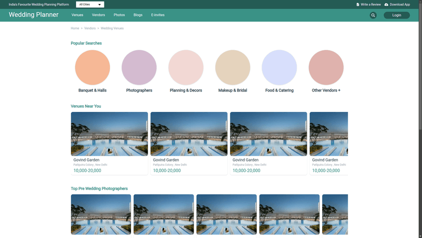Select the Planning & Decors pink circle
Screen dimensions: 422x238
pos(186,67)
